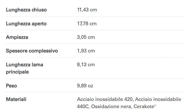Click the 11,43 cm value

point(87,10)
